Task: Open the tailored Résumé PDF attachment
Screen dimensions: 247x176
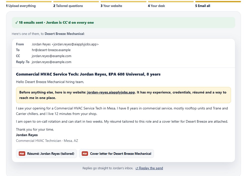Action: (46, 154)
